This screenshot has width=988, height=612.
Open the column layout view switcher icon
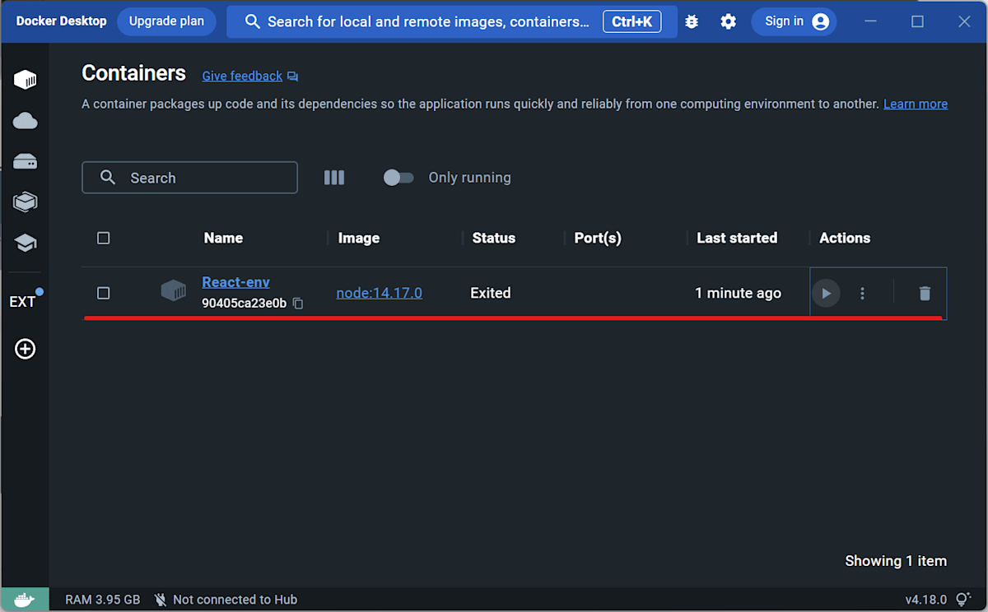(333, 177)
